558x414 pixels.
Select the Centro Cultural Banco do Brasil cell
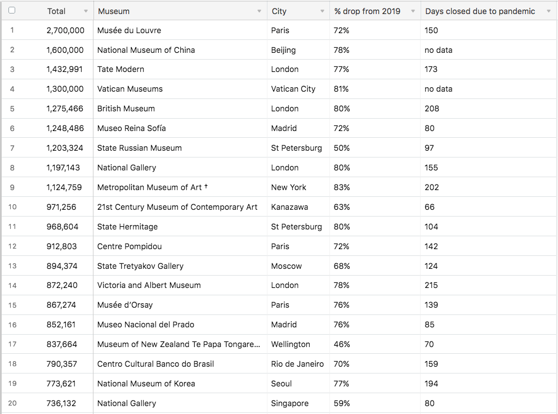(x=155, y=364)
